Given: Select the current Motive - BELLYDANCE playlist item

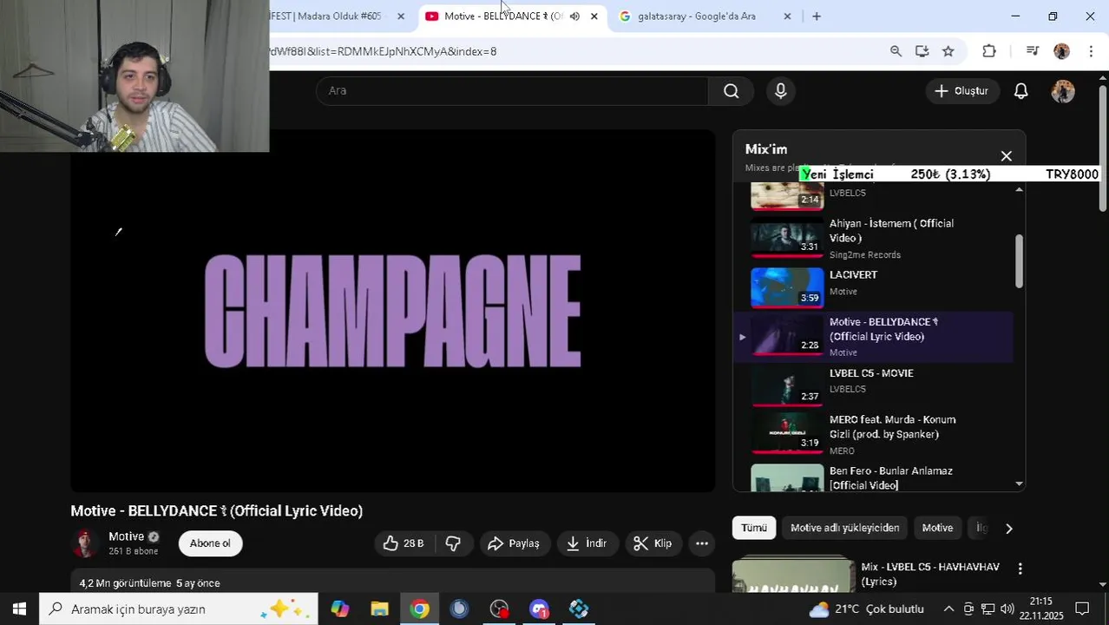Looking at the screenshot, I should [x=872, y=337].
